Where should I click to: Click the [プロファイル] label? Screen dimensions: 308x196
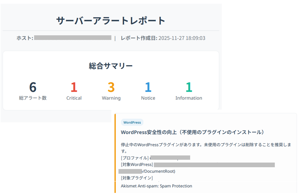coord(135,158)
